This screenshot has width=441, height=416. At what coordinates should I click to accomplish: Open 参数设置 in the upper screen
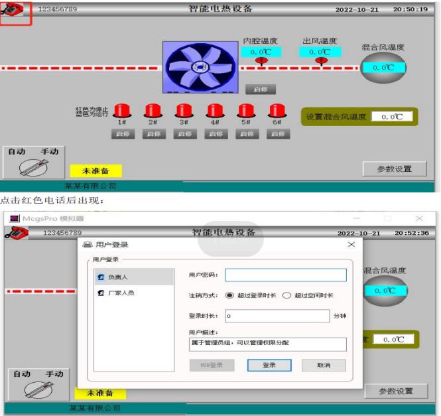[395, 169]
